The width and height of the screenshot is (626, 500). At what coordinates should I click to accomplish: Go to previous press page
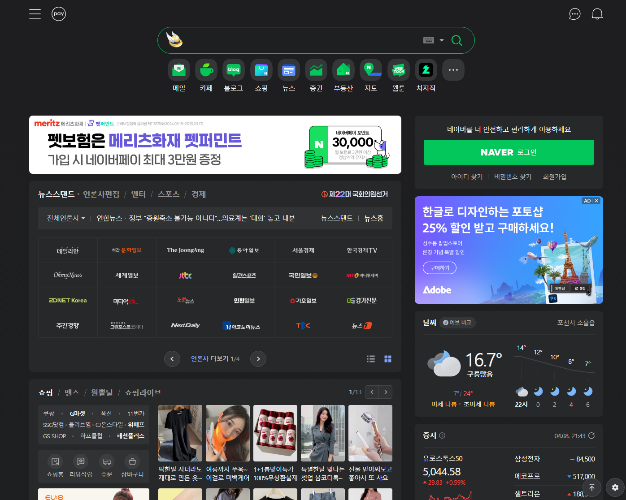click(172, 359)
